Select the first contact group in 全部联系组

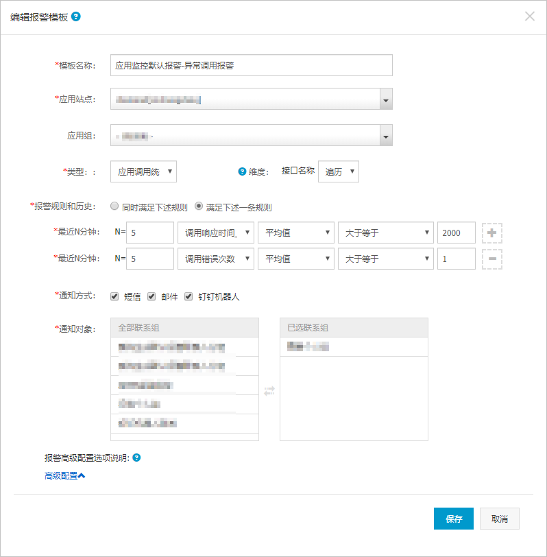(184, 347)
